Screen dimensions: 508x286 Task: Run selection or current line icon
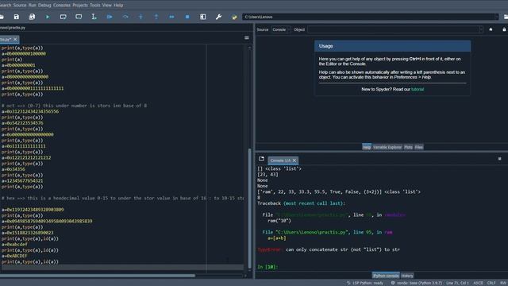tap(94, 17)
